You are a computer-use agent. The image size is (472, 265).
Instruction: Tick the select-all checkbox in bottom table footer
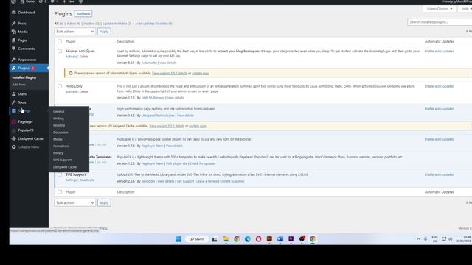click(60, 191)
